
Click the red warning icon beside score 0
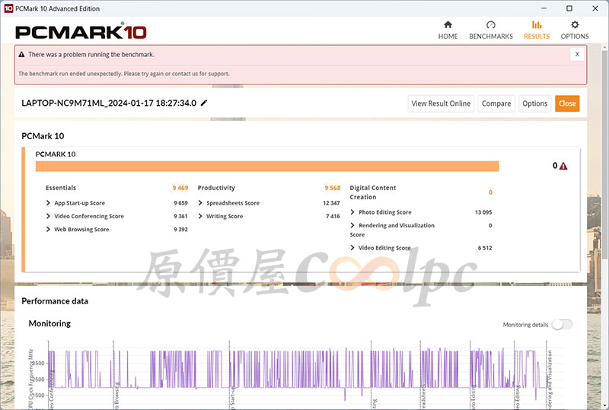click(563, 166)
